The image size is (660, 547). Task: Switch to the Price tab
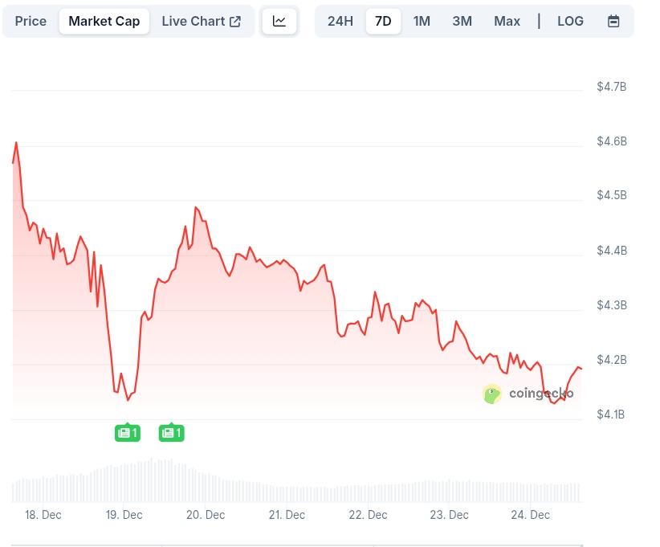(x=31, y=21)
